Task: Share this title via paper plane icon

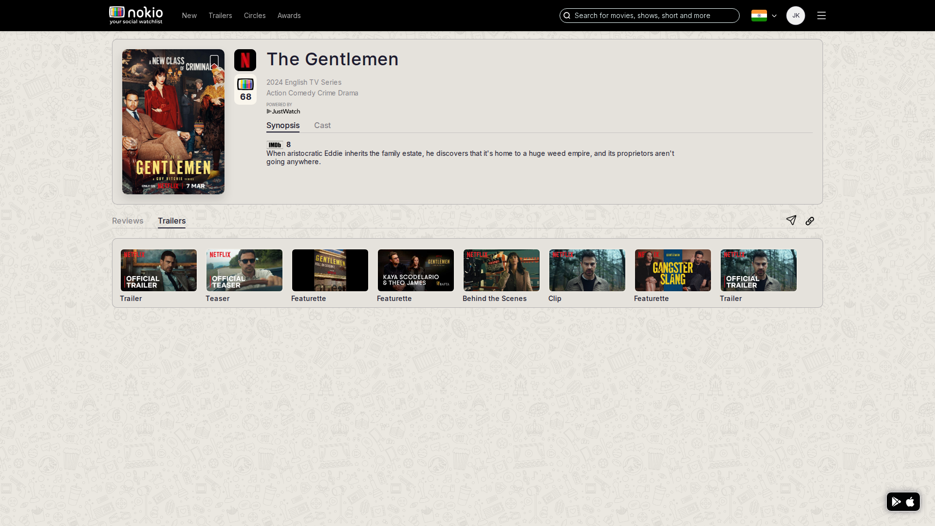Action: [x=791, y=221]
